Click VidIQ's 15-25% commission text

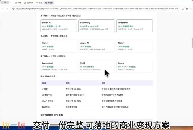pyautogui.click(x=87, y=67)
